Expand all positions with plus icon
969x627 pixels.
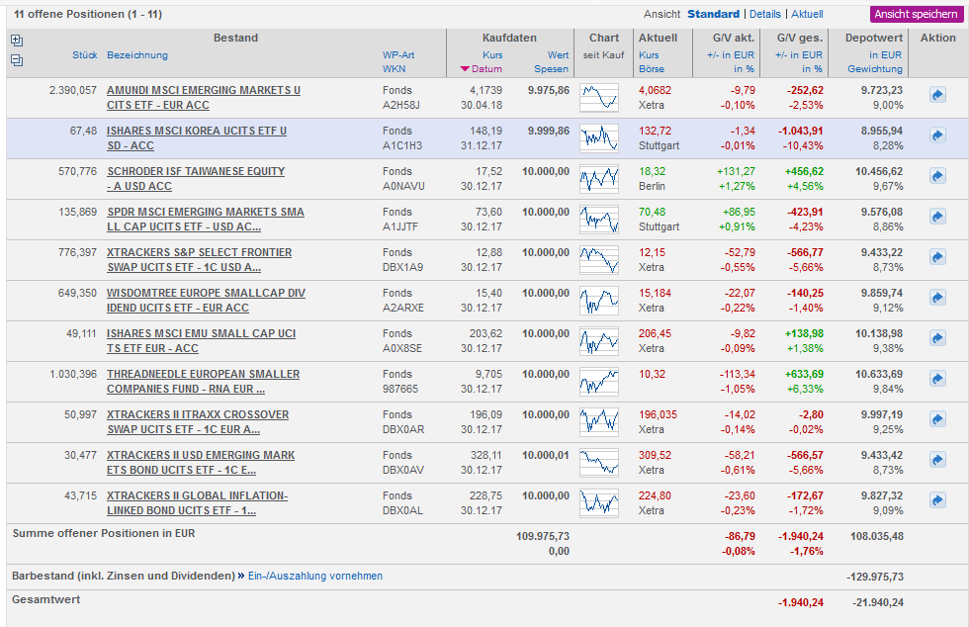point(16,41)
